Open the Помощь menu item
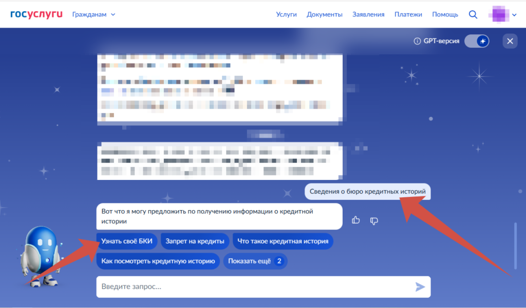 pyautogui.click(x=445, y=14)
